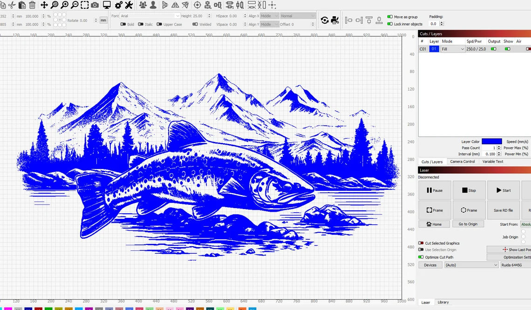Screen dimensions: 531x310
Task: Open Device Settings wrench icon
Action: point(129,5)
